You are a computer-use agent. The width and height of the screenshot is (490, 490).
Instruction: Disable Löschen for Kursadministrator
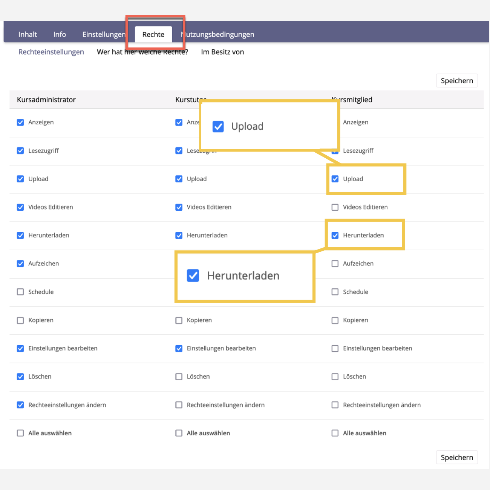coord(20,377)
